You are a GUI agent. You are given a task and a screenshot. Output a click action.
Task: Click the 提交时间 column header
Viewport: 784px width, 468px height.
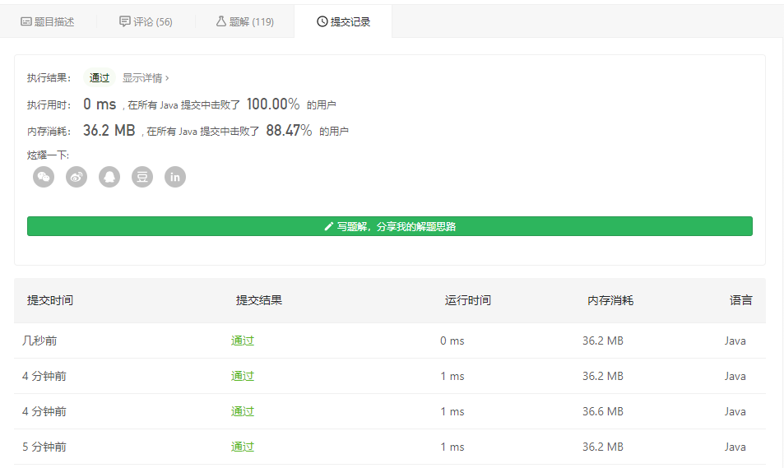pyautogui.click(x=50, y=300)
